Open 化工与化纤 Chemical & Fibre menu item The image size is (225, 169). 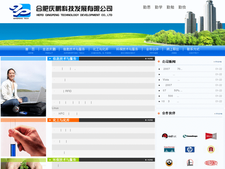(101, 51)
